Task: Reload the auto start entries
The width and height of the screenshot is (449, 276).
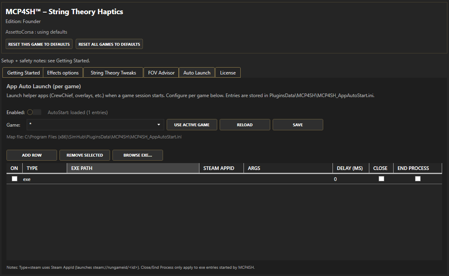Action: (245, 125)
